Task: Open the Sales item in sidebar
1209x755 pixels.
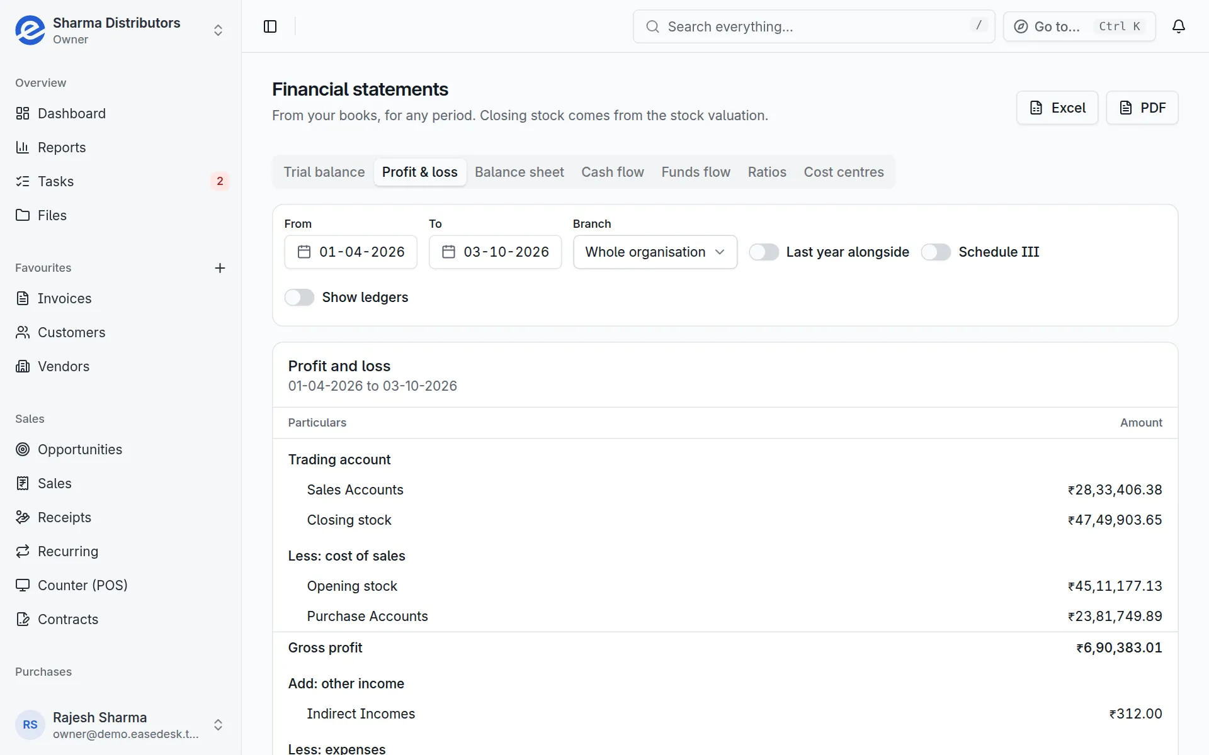Action: [x=121, y=483]
